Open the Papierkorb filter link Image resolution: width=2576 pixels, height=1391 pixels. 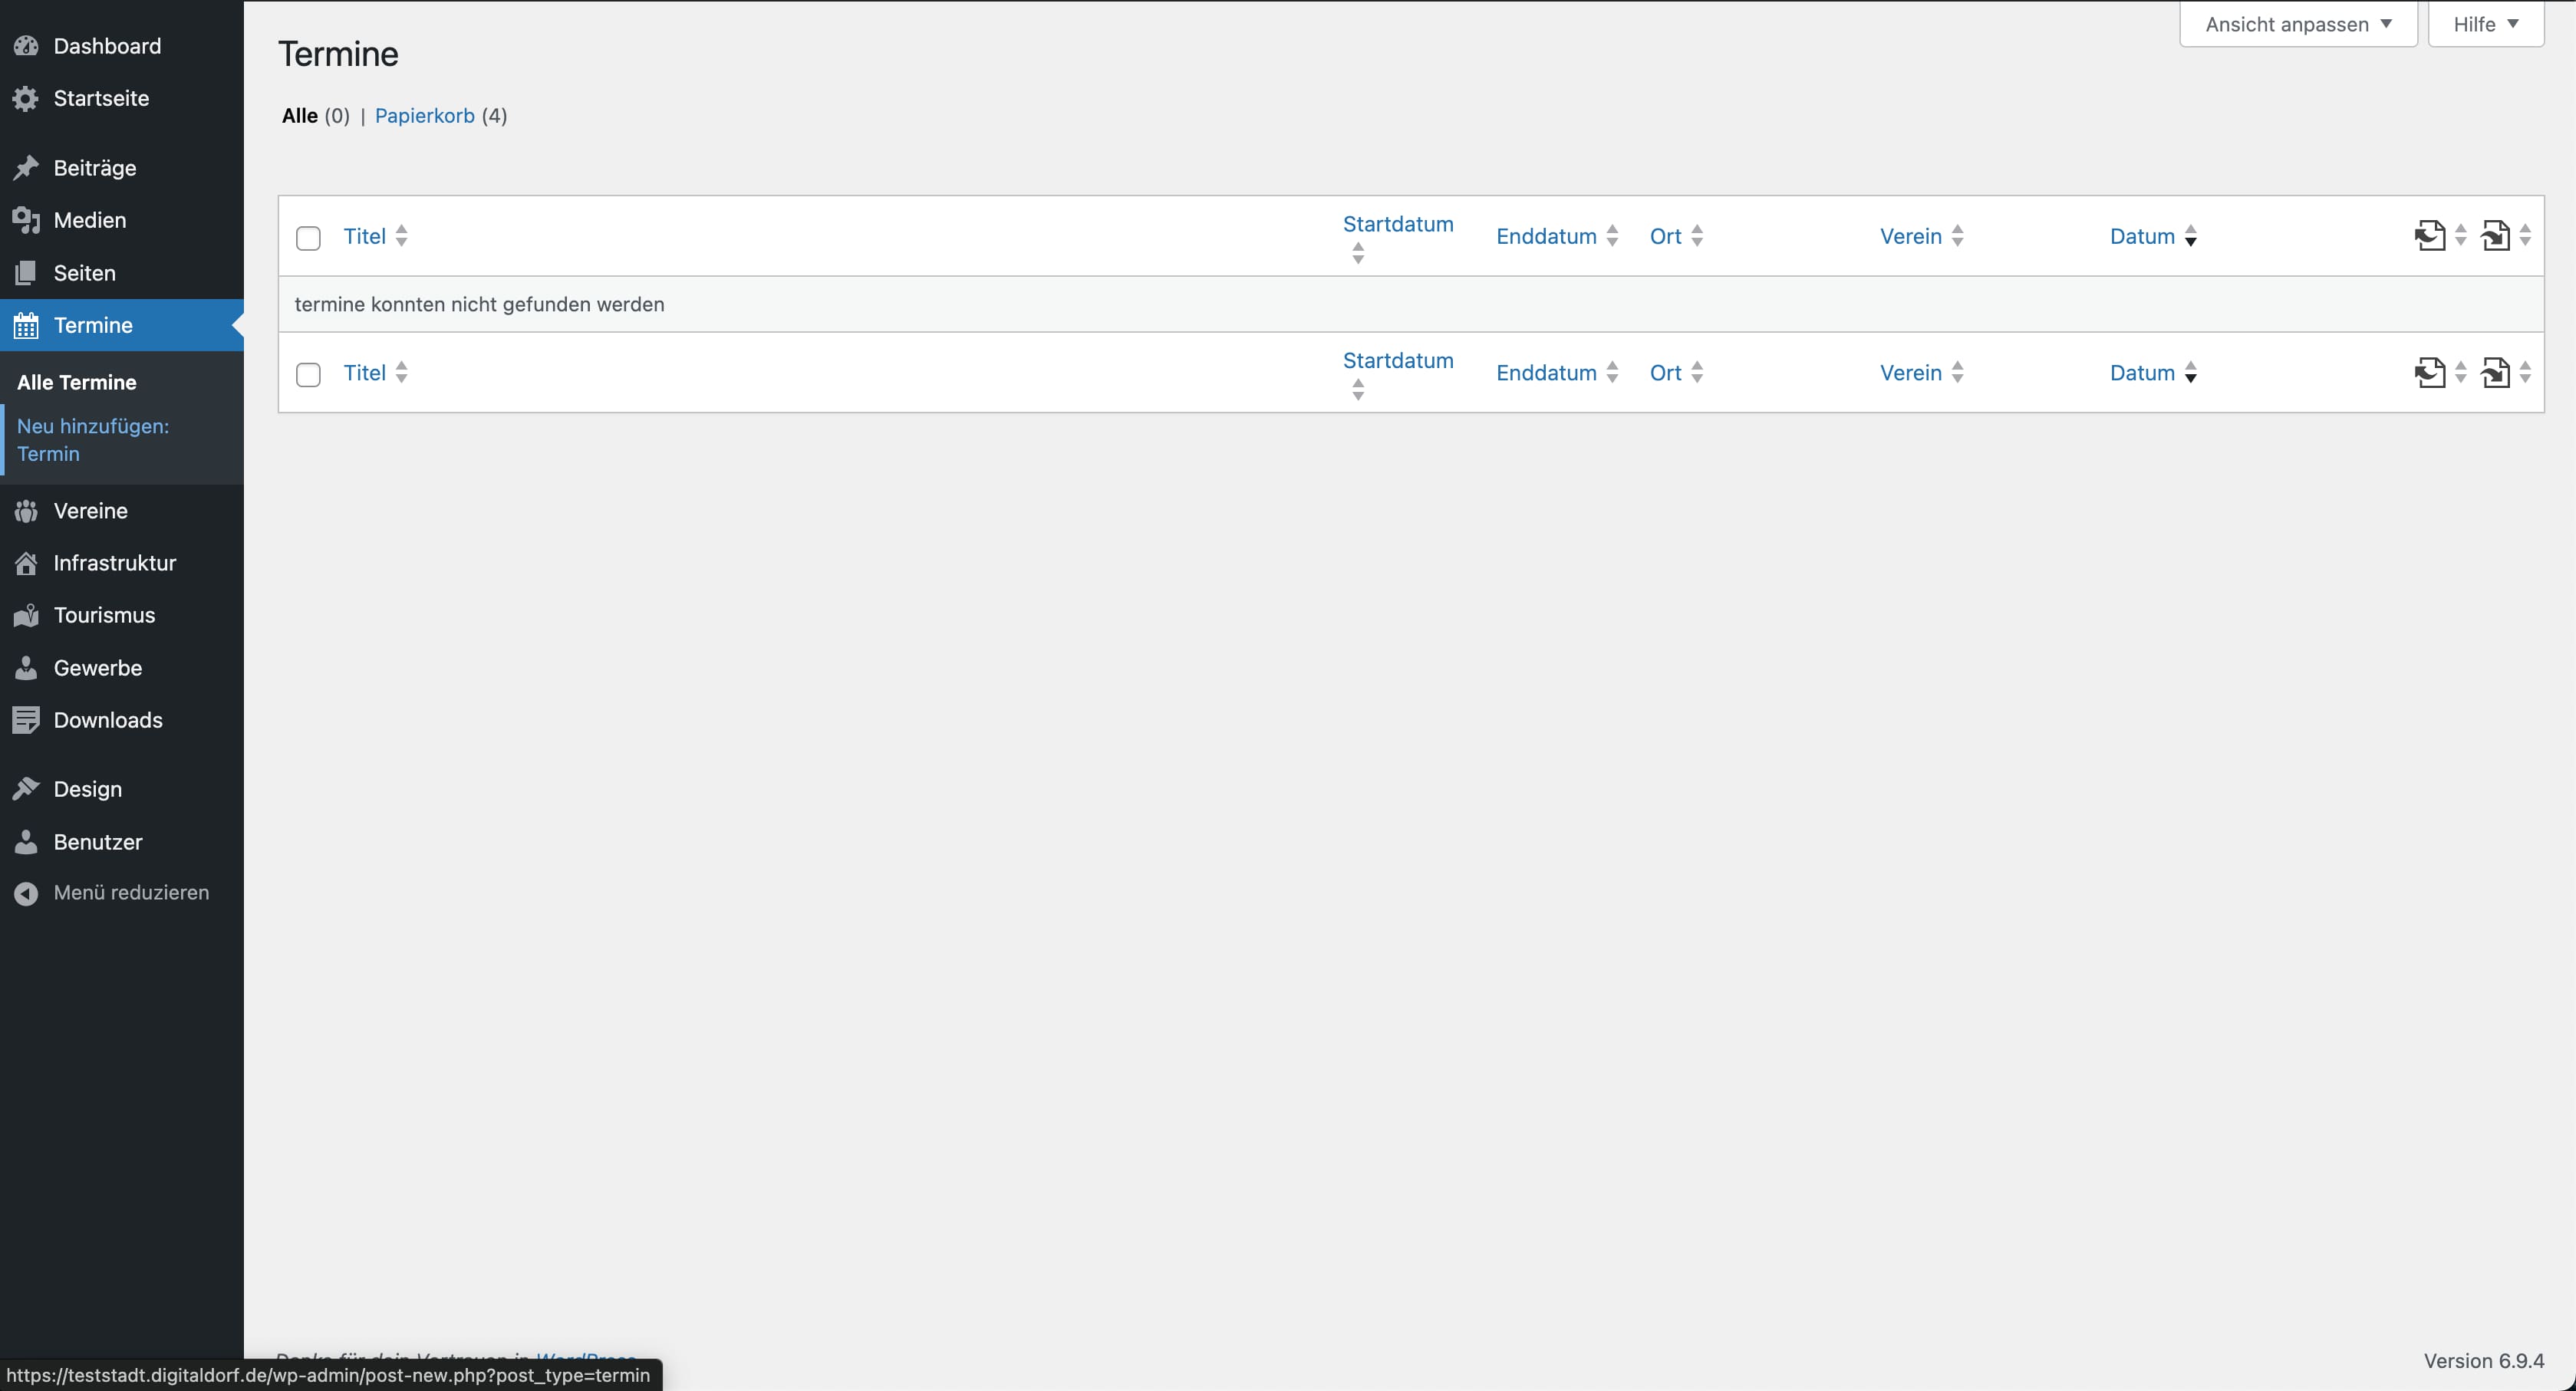click(424, 116)
